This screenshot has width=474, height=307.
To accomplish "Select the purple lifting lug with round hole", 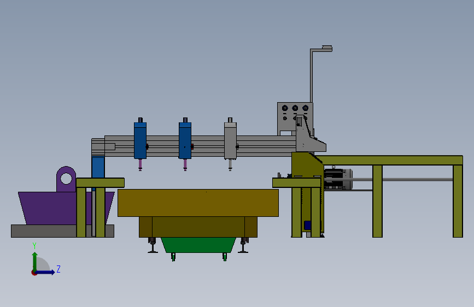I will pyautogui.click(x=66, y=179).
